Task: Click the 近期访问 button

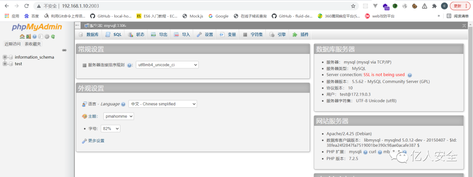Action: tap(12, 44)
